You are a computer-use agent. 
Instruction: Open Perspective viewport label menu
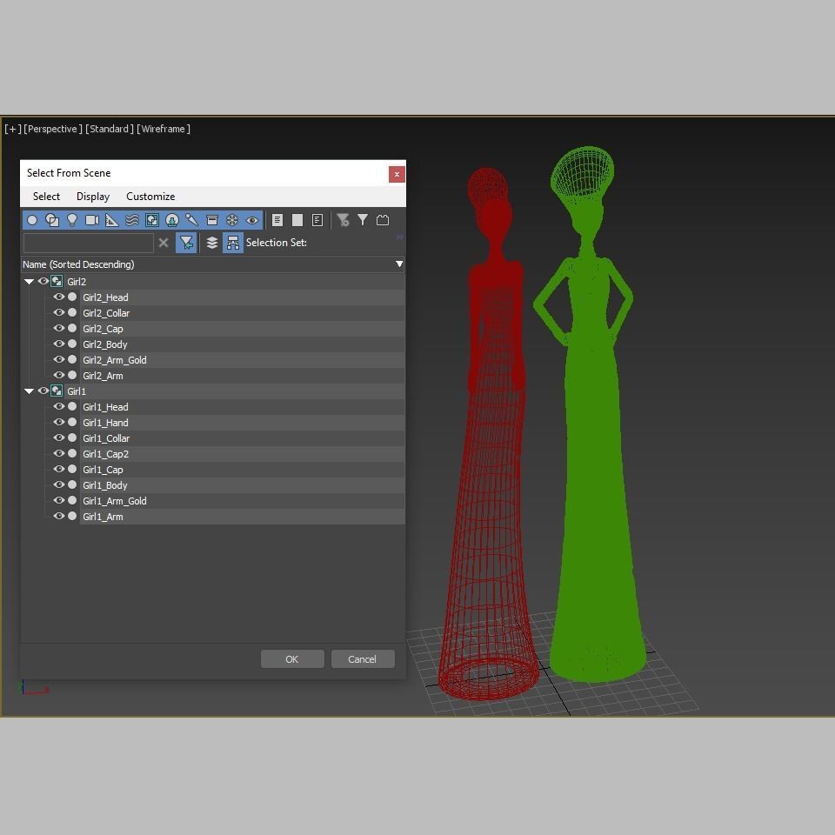(53, 129)
